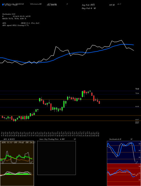Click the last red candlestick on the chart
The height and width of the screenshot is (186, 141).
point(99,102)
